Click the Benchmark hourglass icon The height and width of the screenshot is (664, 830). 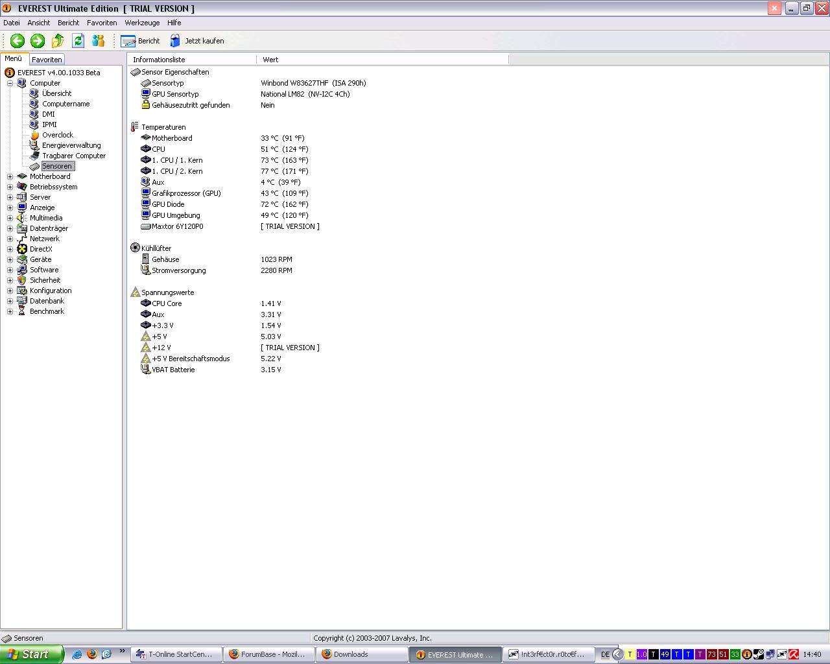point(22,311)
